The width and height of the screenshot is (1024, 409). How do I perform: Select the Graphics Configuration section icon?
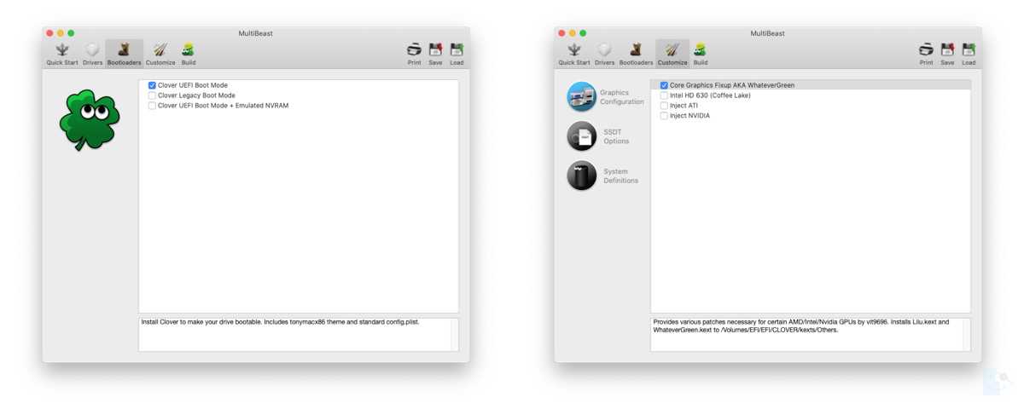tap(582, 97)
